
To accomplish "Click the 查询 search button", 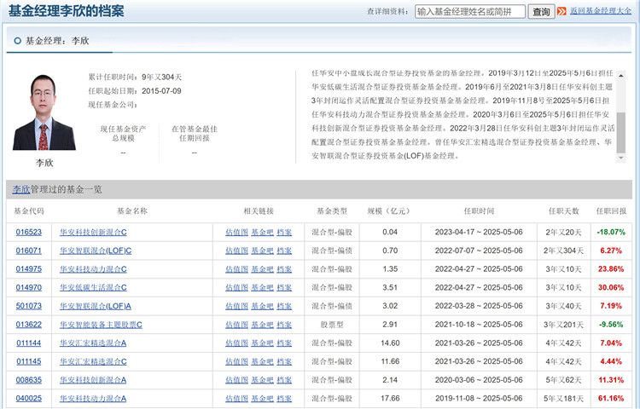I will 541,12.
